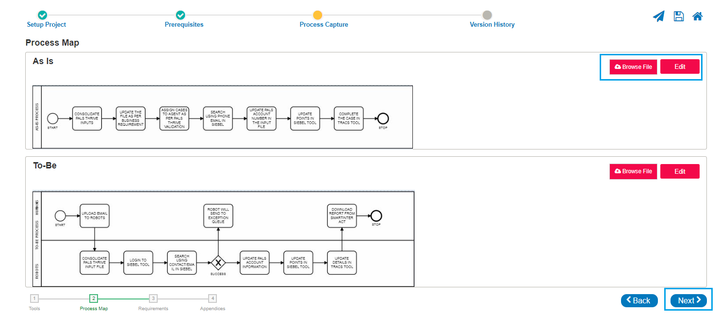Click the green checkmark on Setup Project step

(42, 15)
